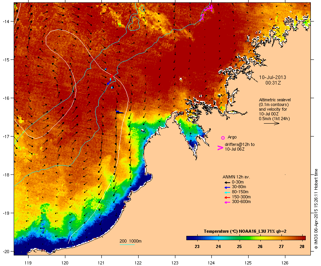Screen dimensions: 321x266
Task: Click the magenta 300-600m legend arrow
Action: [x=227, y=202]
